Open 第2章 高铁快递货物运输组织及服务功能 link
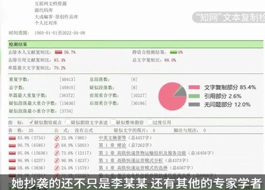Viewport: 265px width, 190px height. coord(142,153)
